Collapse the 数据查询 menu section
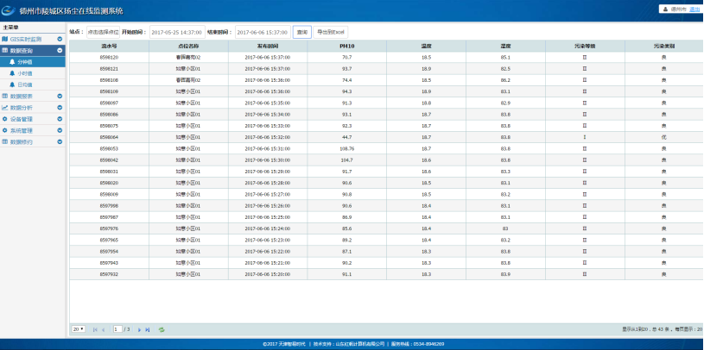704x350 pixels. pos(60,51)
